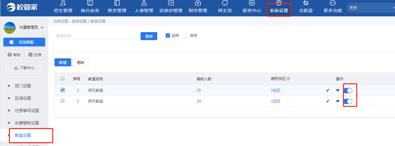Click 明日教室 name cell
The width and height of the screenshot is (395, 146).
pos(96,90)
